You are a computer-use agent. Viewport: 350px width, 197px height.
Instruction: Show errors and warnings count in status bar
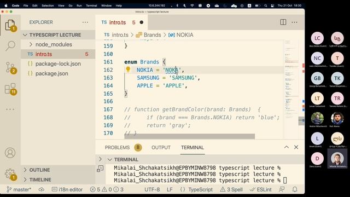107,189
